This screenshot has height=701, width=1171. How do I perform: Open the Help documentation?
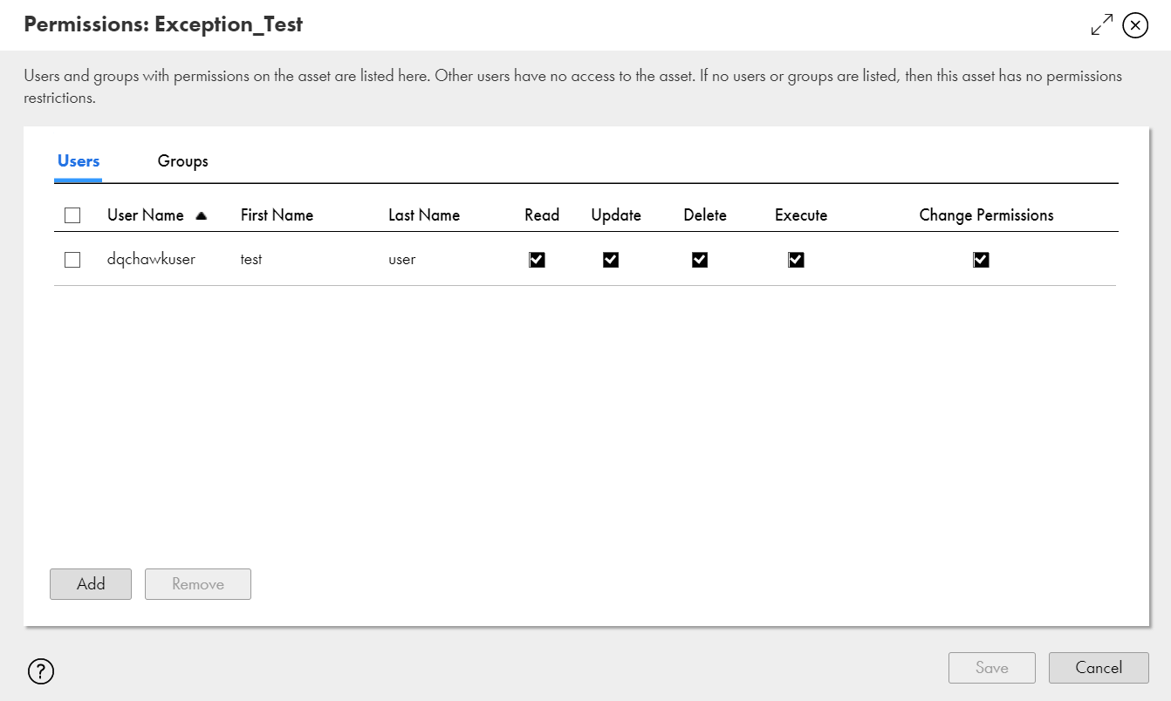coord(40,671)
